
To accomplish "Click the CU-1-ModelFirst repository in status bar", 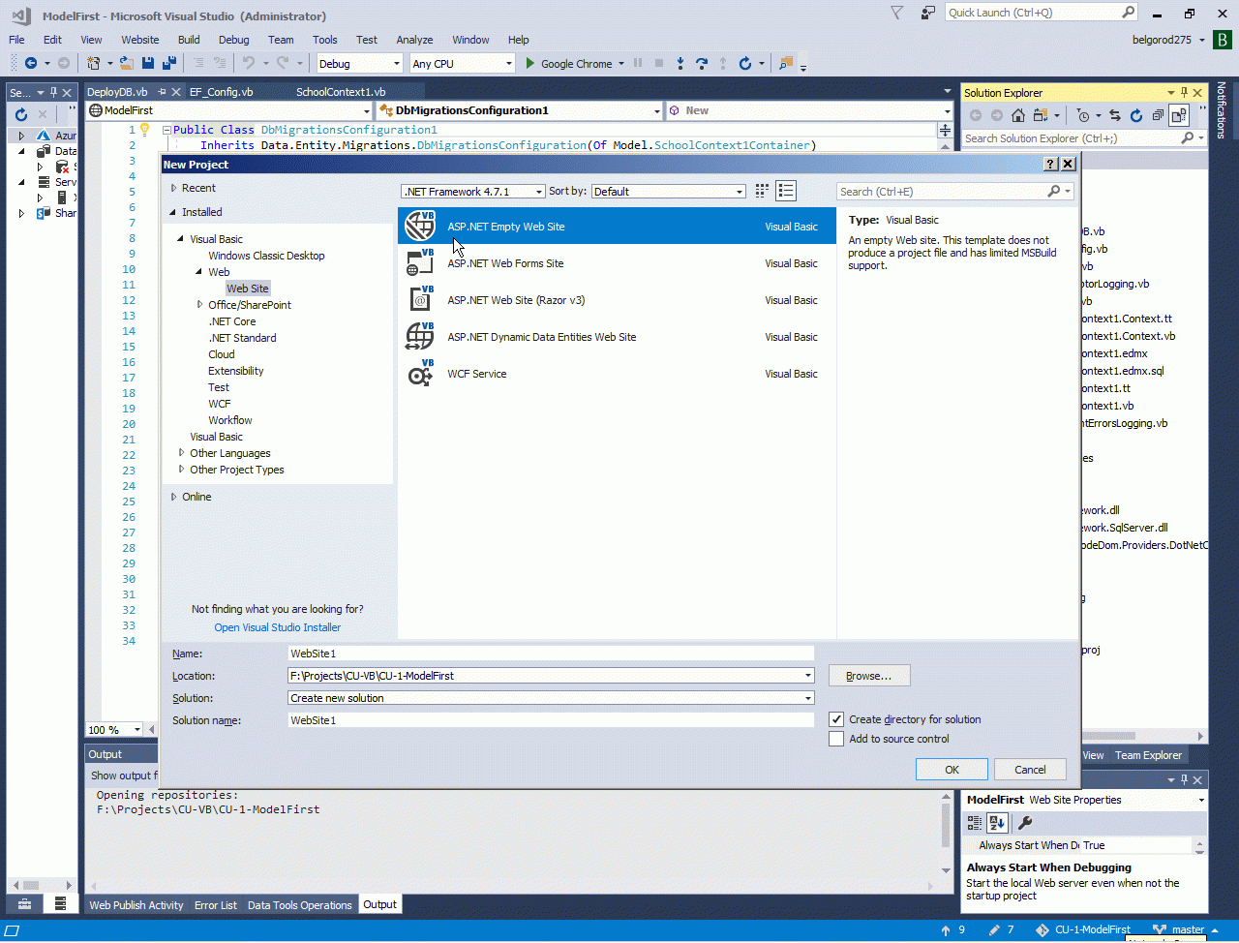I will pos(1083,929).
